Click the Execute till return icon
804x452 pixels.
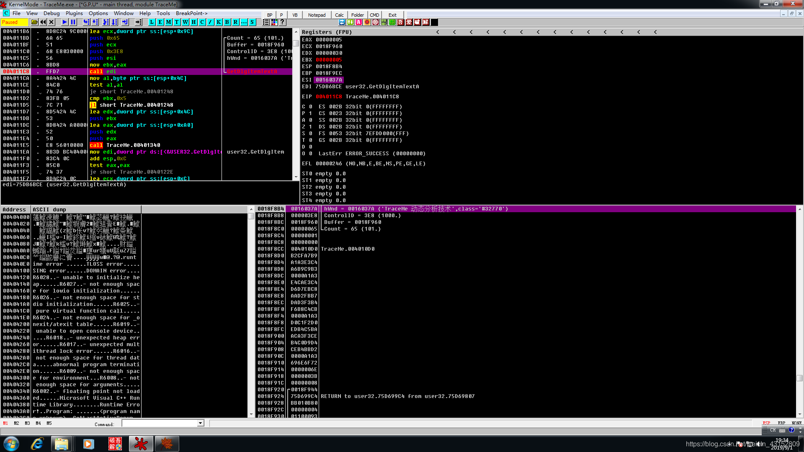(x=125, y=22)
